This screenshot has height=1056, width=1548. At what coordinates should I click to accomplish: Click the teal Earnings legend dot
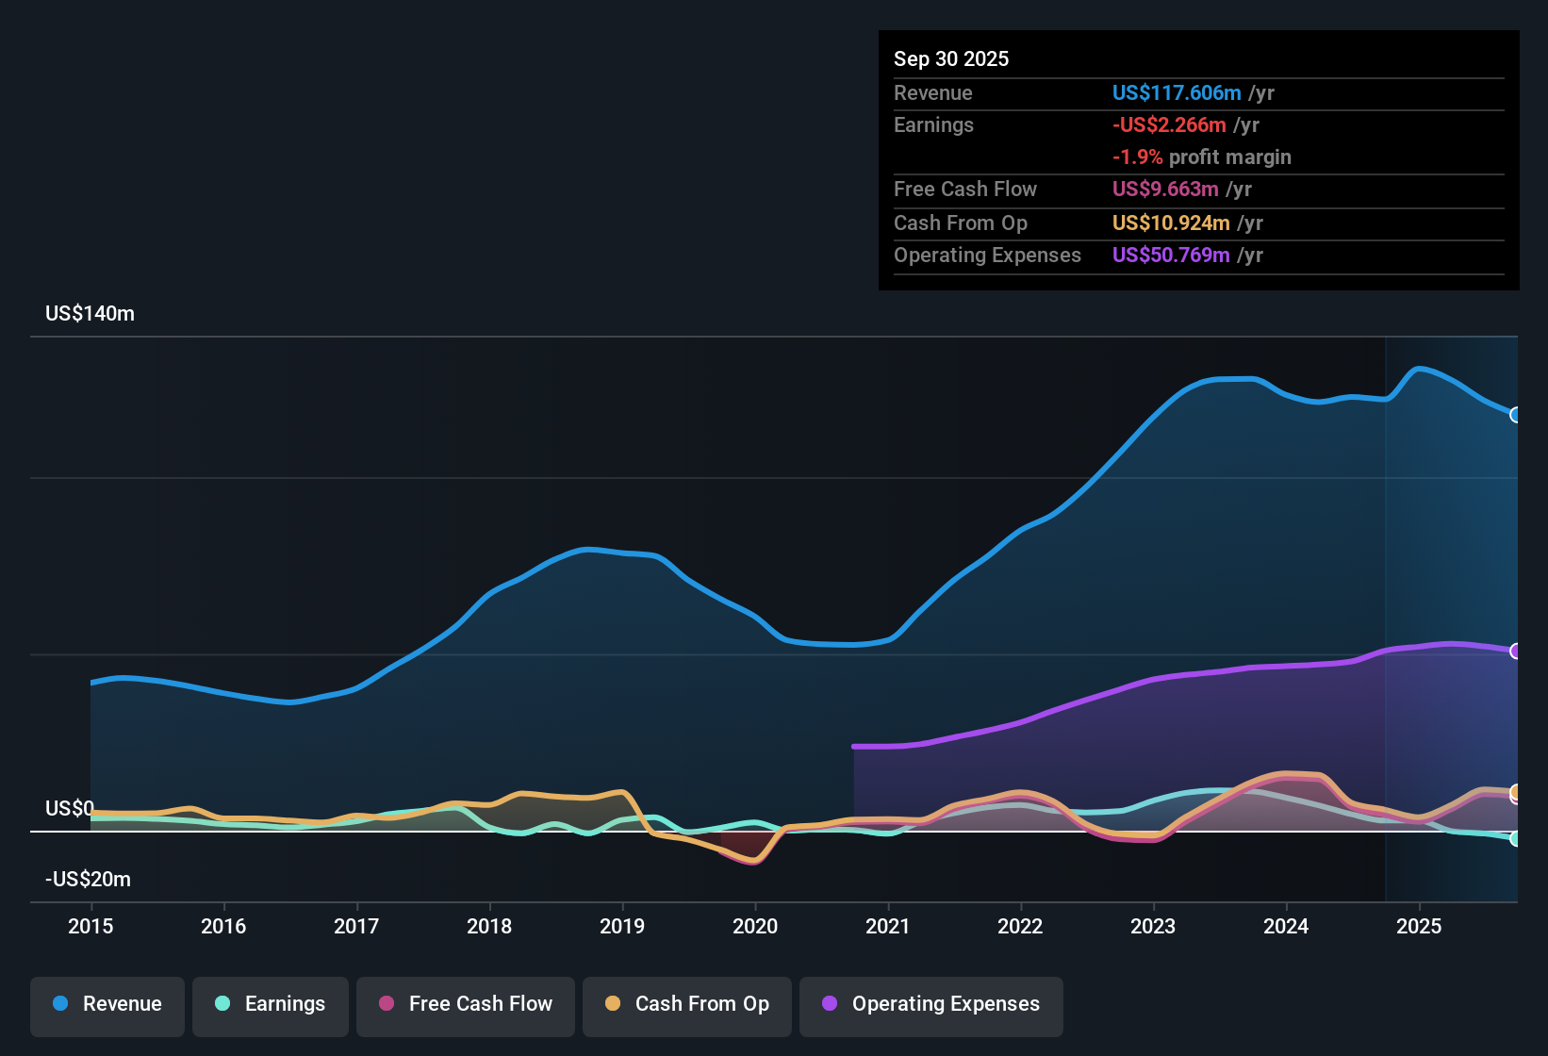tap(223, 1004)
